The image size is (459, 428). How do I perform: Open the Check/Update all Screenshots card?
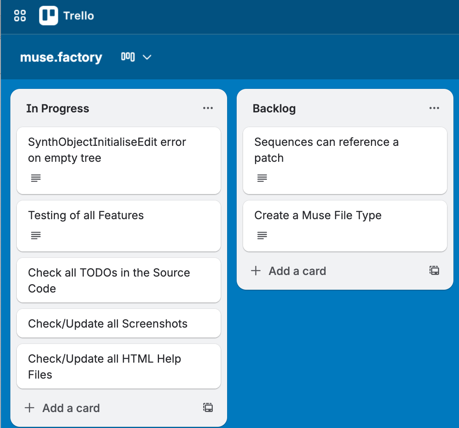pos(119,323)
